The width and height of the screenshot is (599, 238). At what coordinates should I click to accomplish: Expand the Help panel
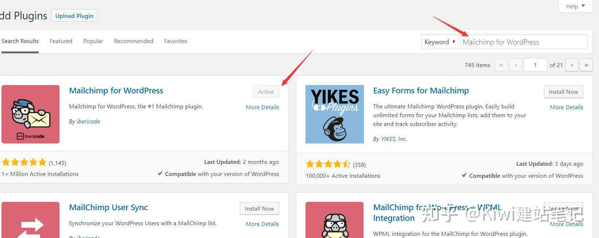coord(575,6)
